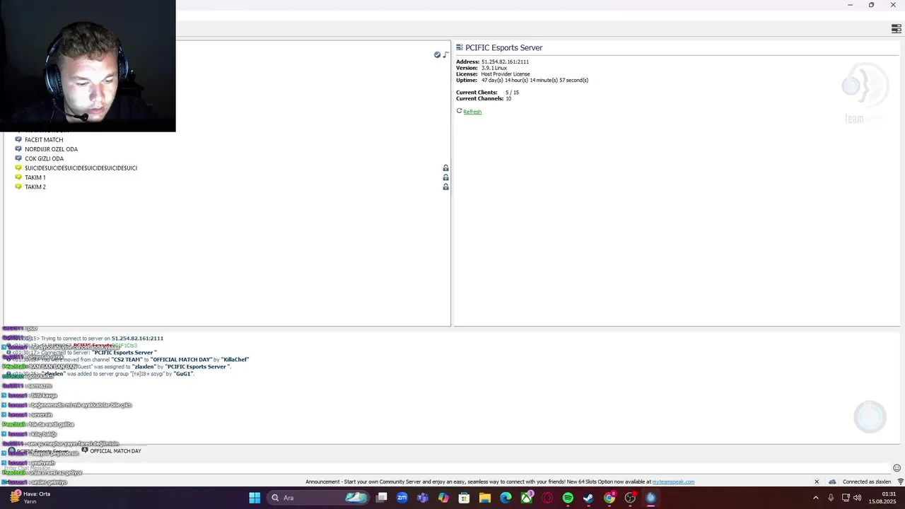
Task: Click the lock icon on the TAKIM 1 row
Action: [x=445, y=177]
